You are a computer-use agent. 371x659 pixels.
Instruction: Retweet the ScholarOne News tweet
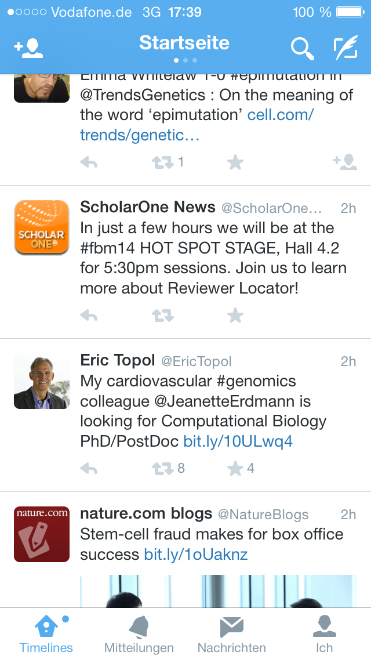click(x=162, y=315)
